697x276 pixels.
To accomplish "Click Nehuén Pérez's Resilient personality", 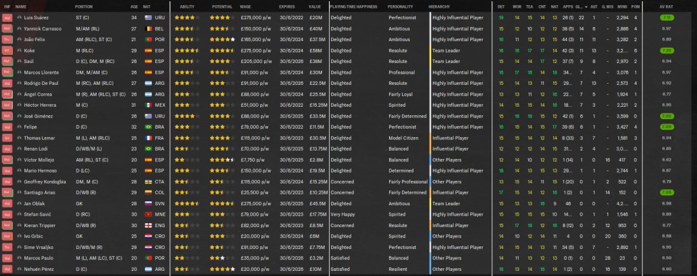I will (397, 270).
